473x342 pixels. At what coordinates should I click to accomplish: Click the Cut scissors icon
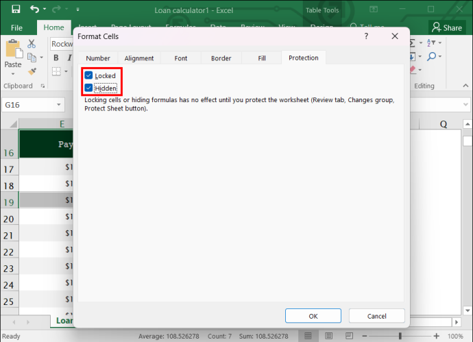pyautogui.click(x=32, y=44)
